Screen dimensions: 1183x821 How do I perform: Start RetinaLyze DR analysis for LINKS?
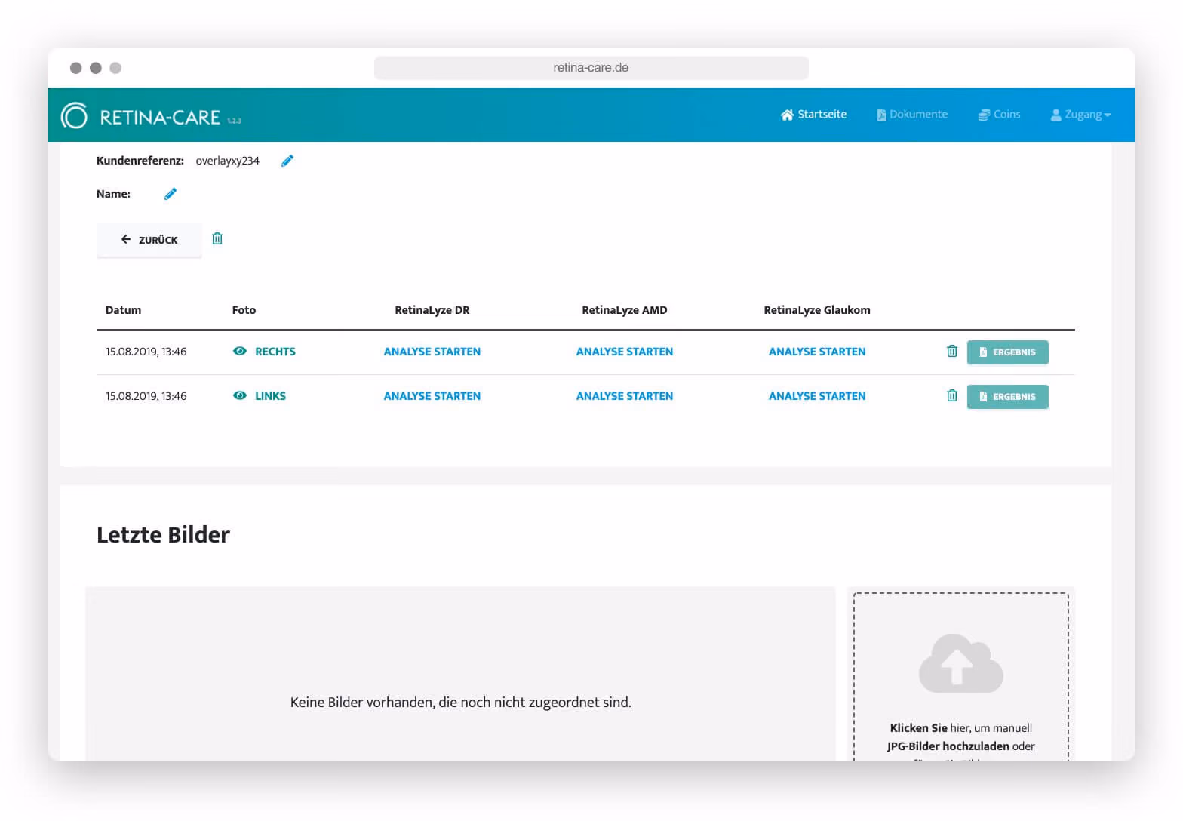[x=432, y=396]
